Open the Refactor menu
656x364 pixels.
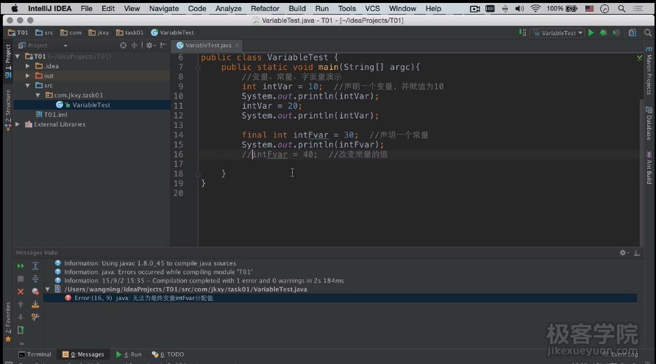click(265, 8)
